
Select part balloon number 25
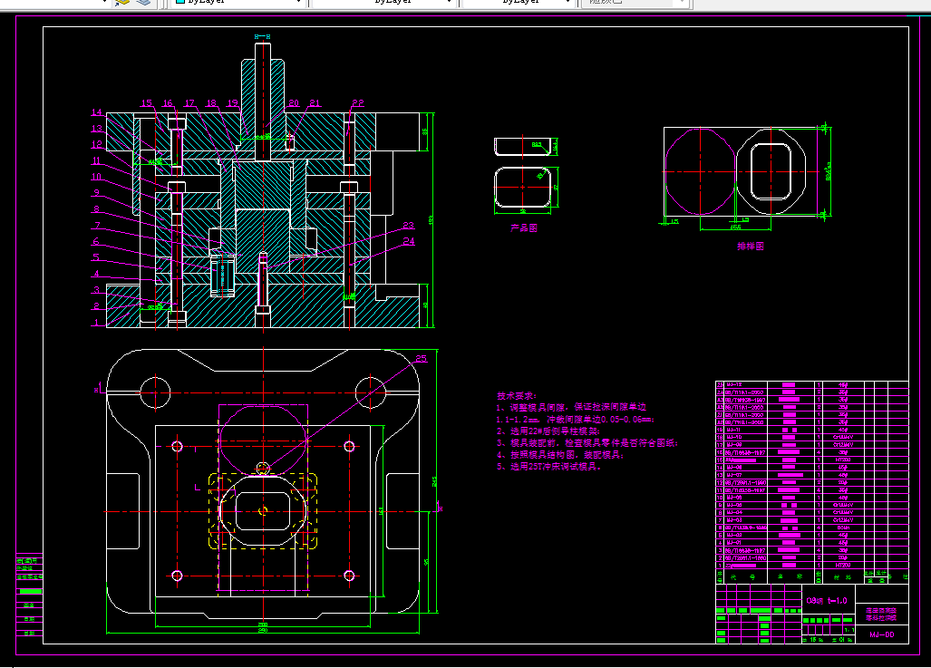coord(421,358)
